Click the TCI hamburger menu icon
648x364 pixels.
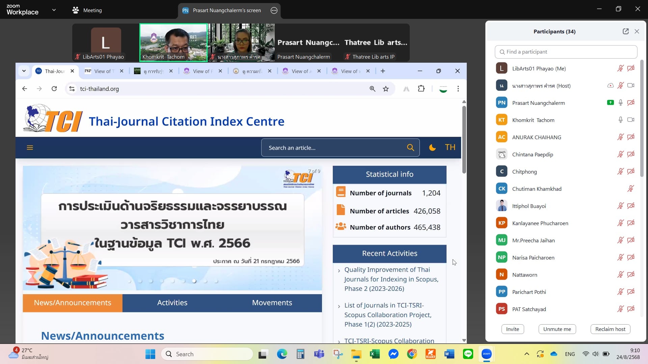tap(30, 148)
